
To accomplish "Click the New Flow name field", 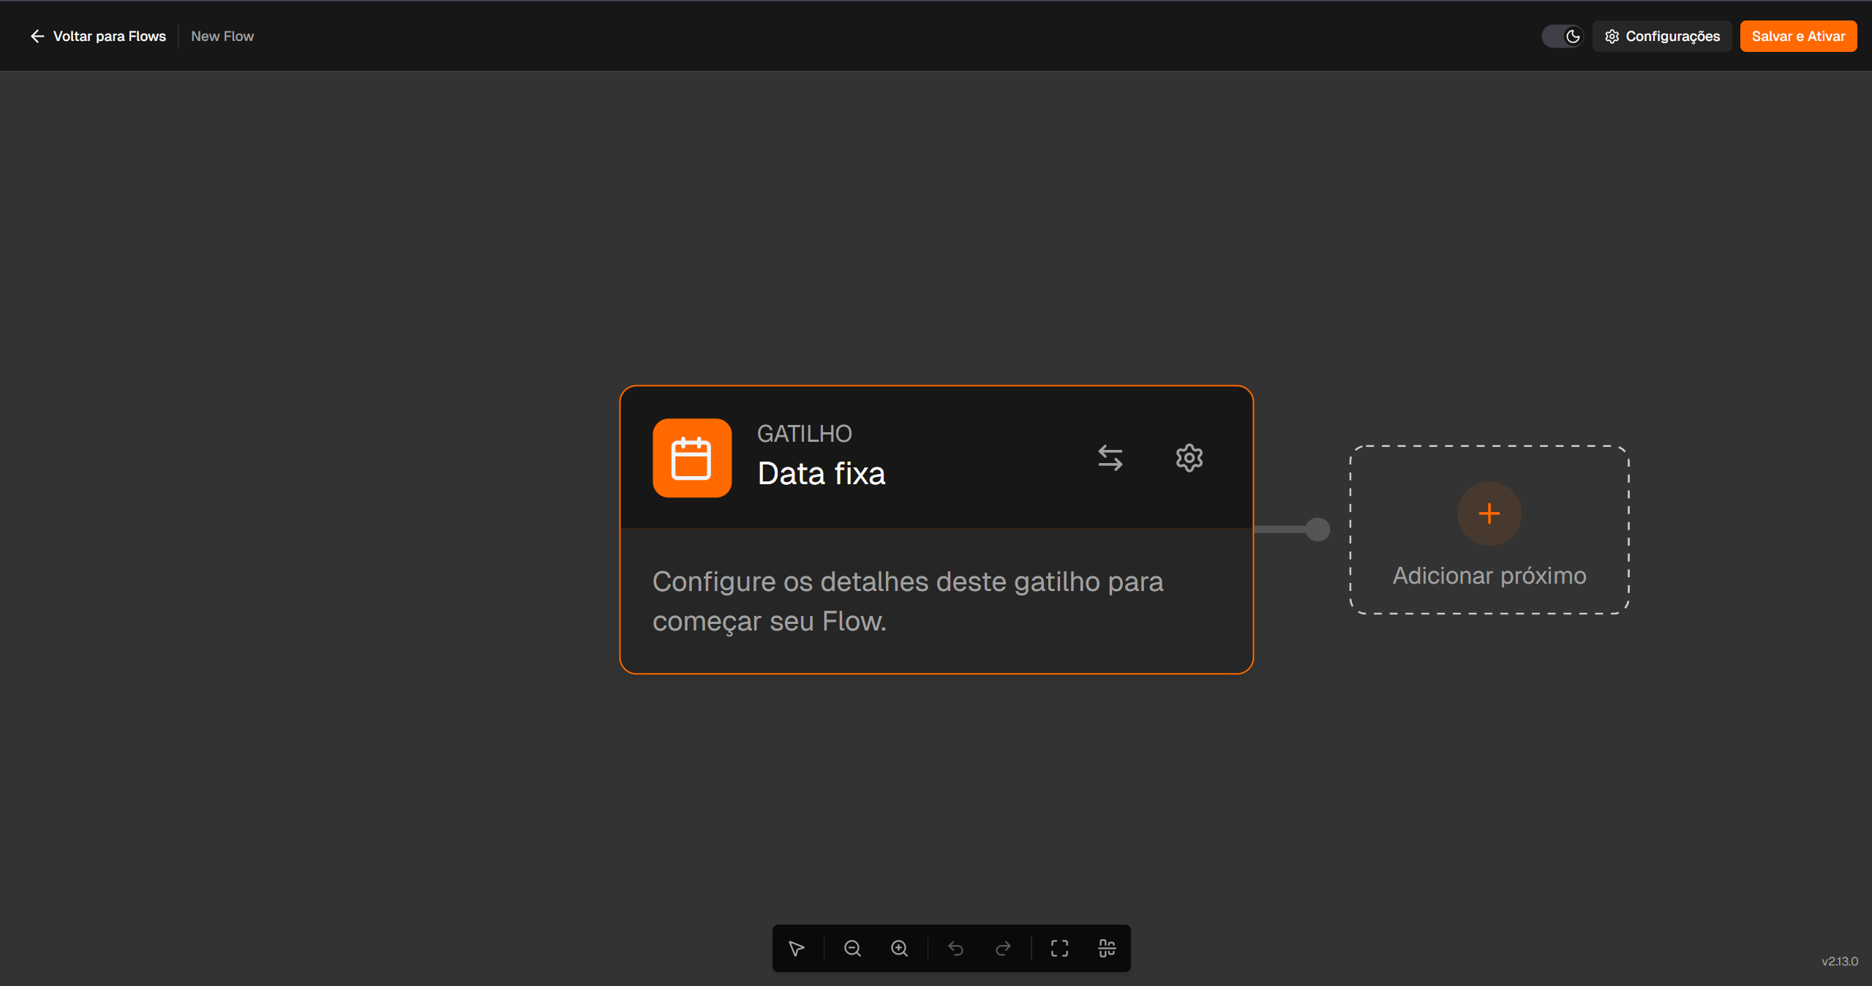I will tap(222, 36).
